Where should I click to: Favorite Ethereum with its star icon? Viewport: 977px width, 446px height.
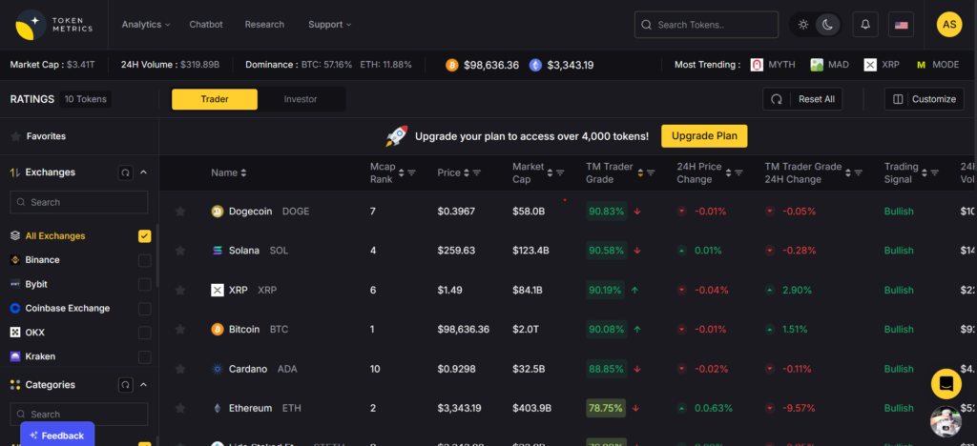point(180,408)
